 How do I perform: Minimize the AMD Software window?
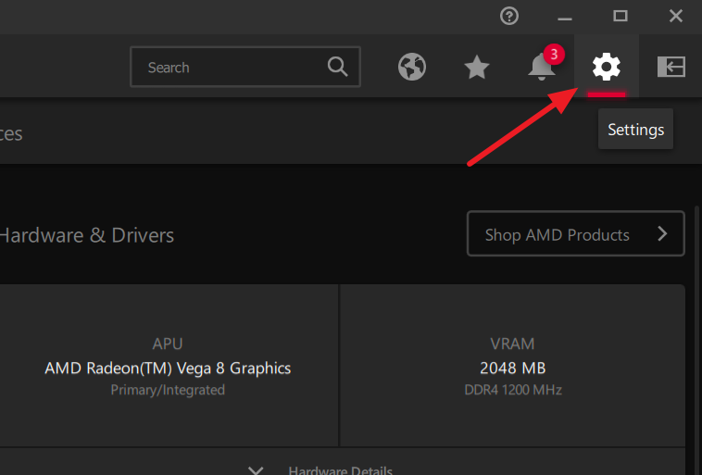(x=565, y=17)
